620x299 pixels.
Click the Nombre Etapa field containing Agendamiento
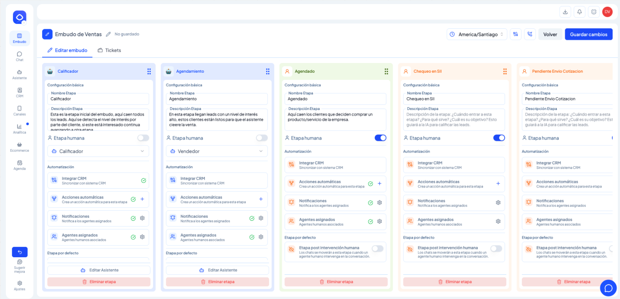217,99
